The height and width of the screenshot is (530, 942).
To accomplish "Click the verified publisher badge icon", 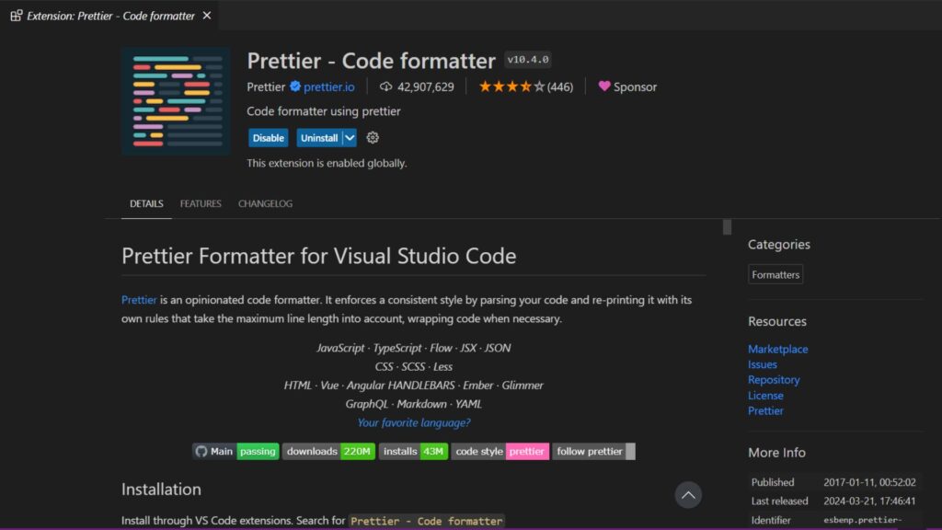I will (x=295, y=86).
